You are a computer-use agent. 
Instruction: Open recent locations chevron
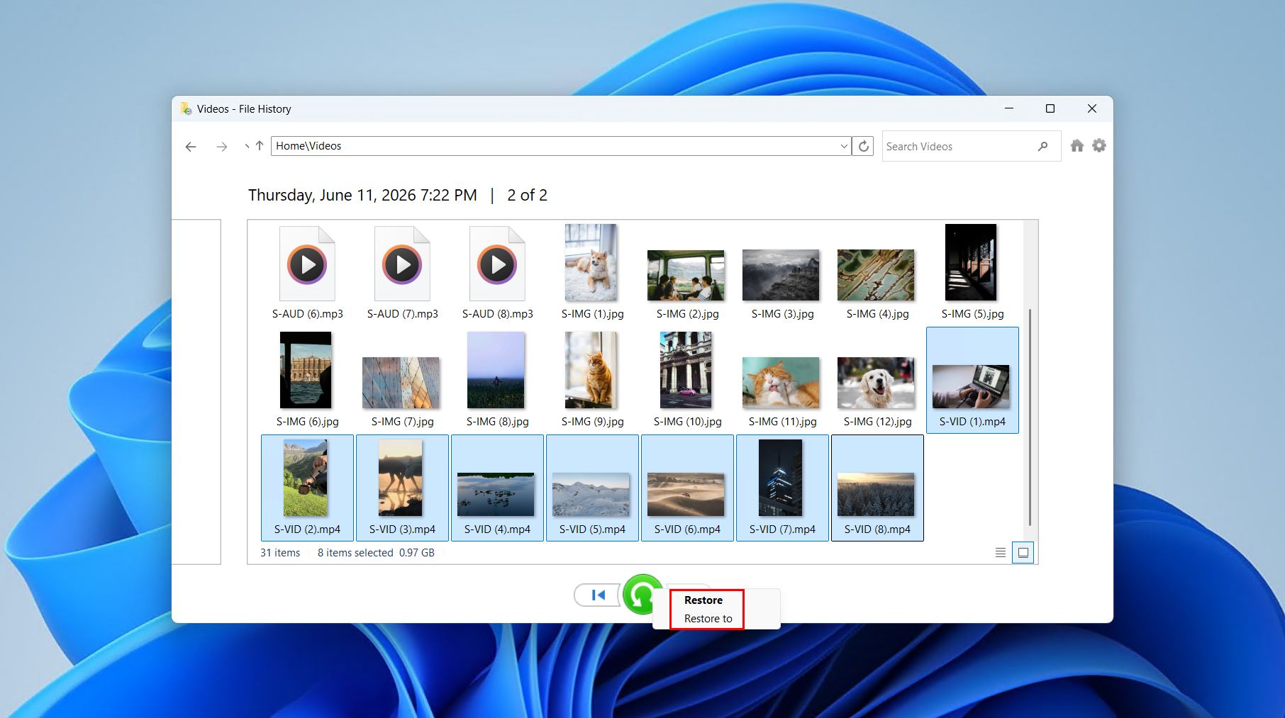[x=246, y=147]
